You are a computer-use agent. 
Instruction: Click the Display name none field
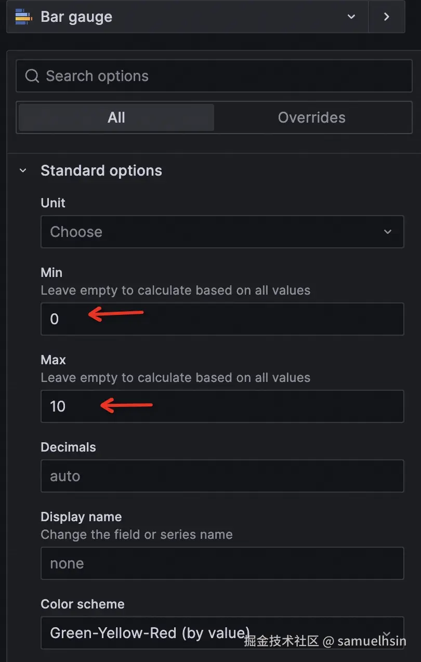pos(222,563)
